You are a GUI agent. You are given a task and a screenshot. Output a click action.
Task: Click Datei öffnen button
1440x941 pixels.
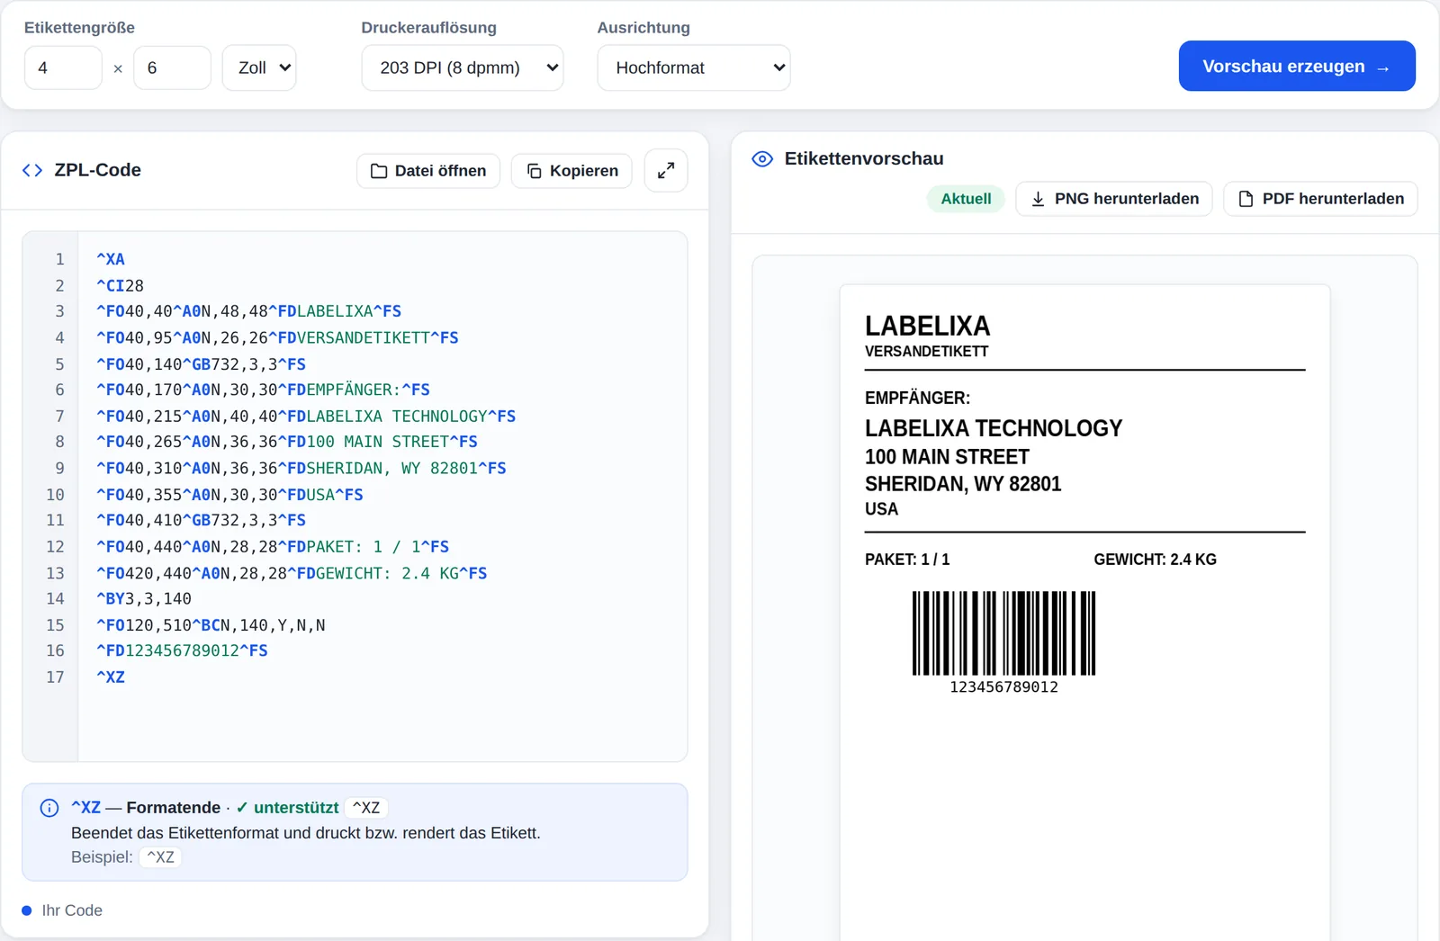click(x=428, y=171)
